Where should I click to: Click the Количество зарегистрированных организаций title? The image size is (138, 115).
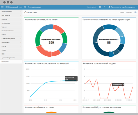point(47,64)
